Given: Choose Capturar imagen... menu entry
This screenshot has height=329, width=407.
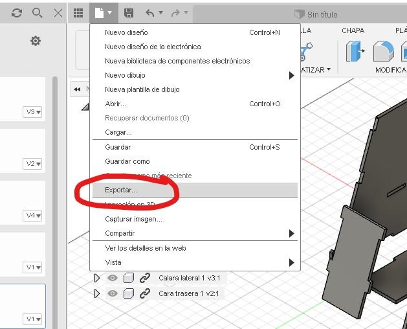Looking at the screenshot, I should click(195, 219).
